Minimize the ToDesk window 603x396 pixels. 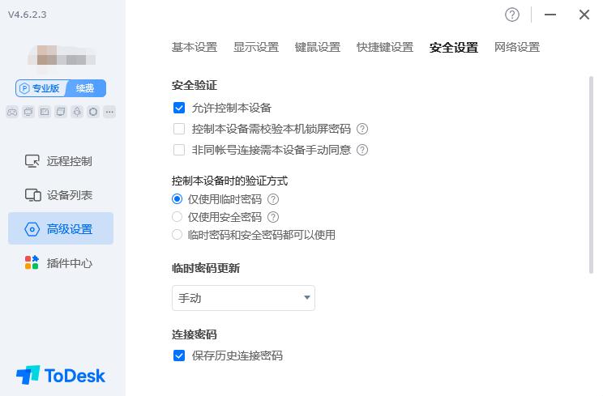point(550,15)
